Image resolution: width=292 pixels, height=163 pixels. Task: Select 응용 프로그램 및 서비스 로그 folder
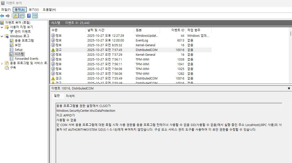point(29,63)
